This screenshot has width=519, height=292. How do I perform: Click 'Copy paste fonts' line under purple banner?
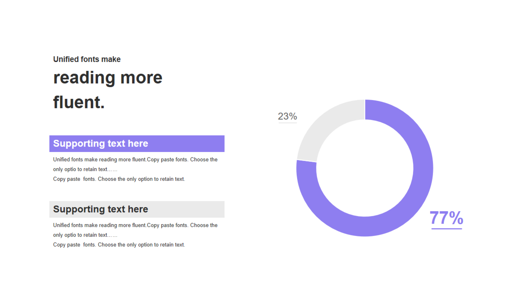coord(119,179)
